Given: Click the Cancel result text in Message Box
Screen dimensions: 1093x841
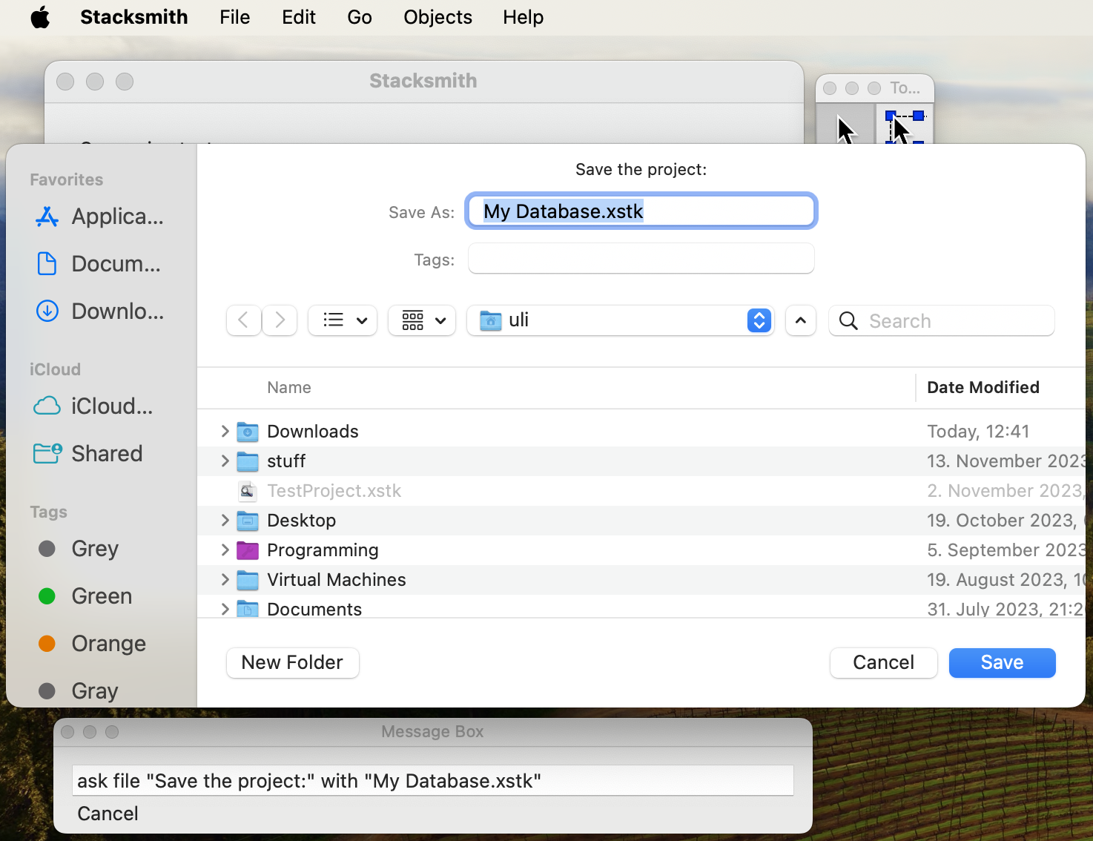Looking at the screenshot, I should coord(108,814).
